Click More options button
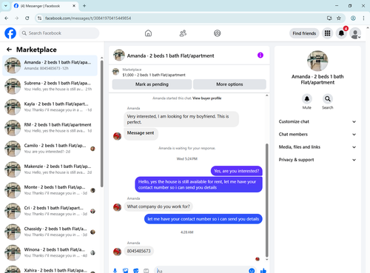Image resolution: width=370 pixels, height=273 pixels. click(229, 84)
